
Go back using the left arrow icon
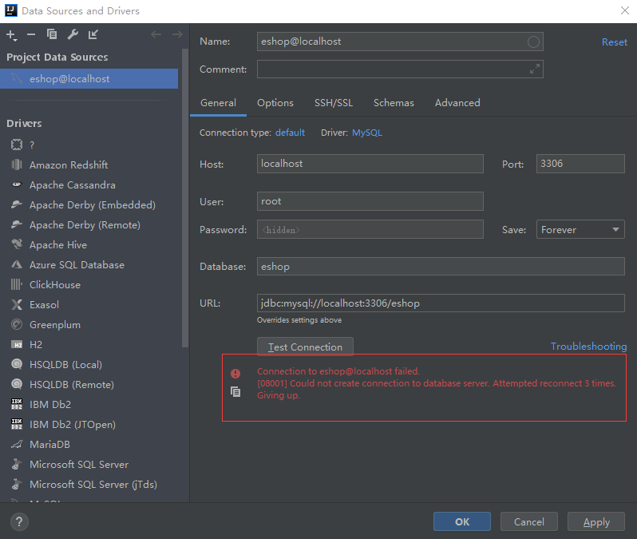pos(156,34)
